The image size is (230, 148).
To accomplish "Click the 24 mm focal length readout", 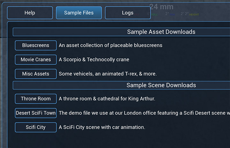I will point(161,7).
